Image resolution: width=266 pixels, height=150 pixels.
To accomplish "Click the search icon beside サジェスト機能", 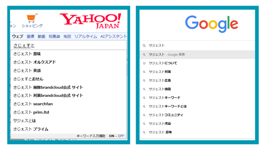I will click(x=144, y=89).
